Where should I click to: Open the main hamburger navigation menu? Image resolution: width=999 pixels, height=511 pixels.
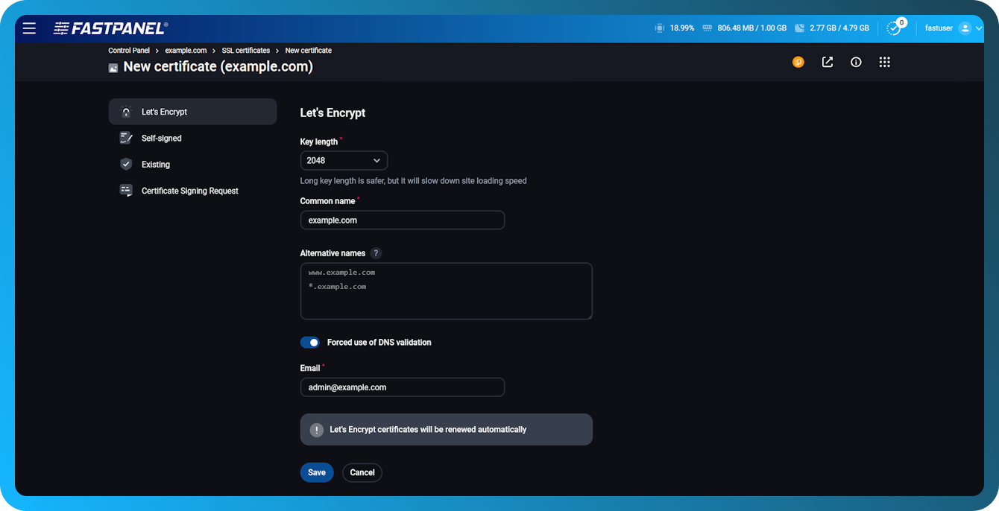29,28
